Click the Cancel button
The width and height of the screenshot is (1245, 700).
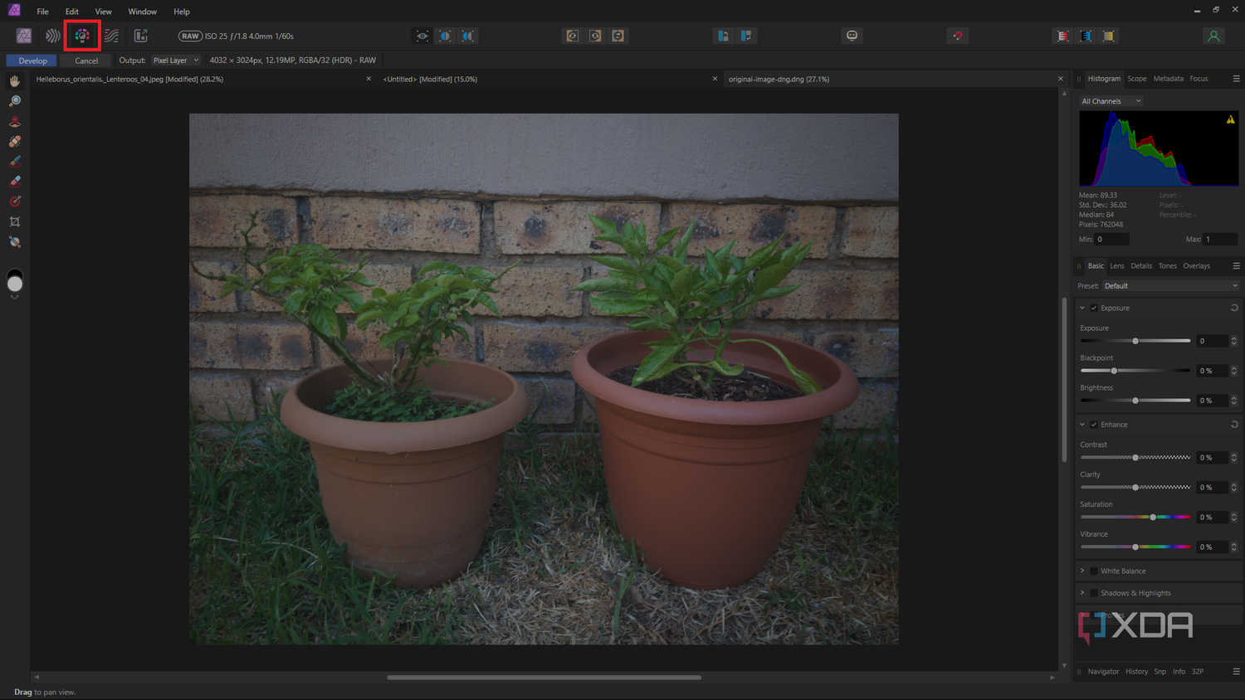[86, 61]
